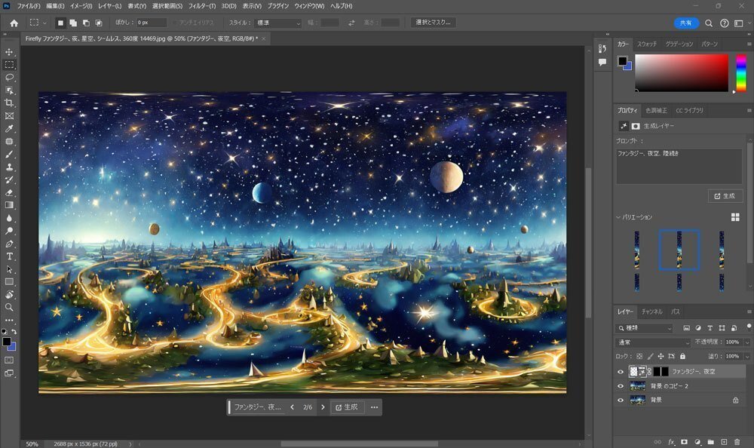This screenshot has height=448, width=754.
Task: Click the 共有 share button
Action: (685, 23)
